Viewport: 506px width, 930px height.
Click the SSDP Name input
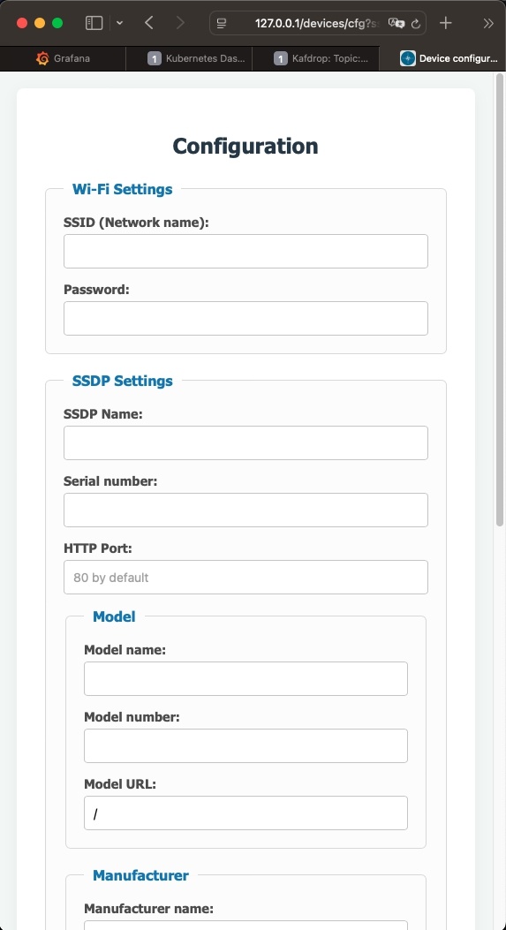[x=245, y=442]
